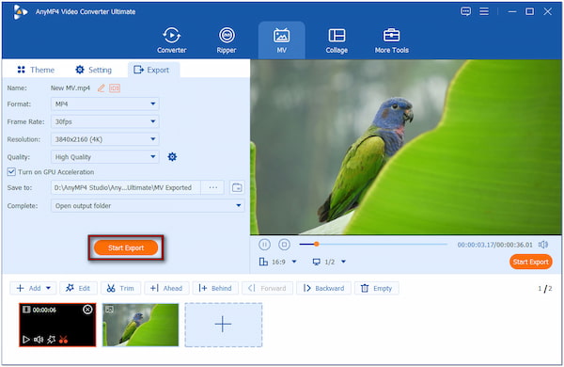Play the first clip via its play icon

(x=26, y=340)
